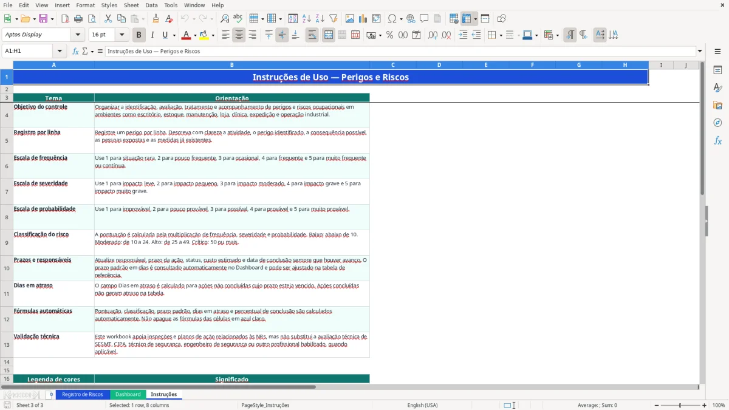Click Export as PDF icon

point(65,19)
